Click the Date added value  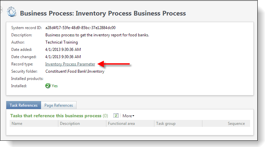point(63,50)
